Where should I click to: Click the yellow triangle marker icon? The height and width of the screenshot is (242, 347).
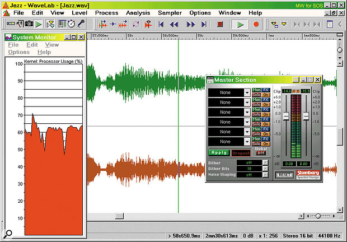284,24
